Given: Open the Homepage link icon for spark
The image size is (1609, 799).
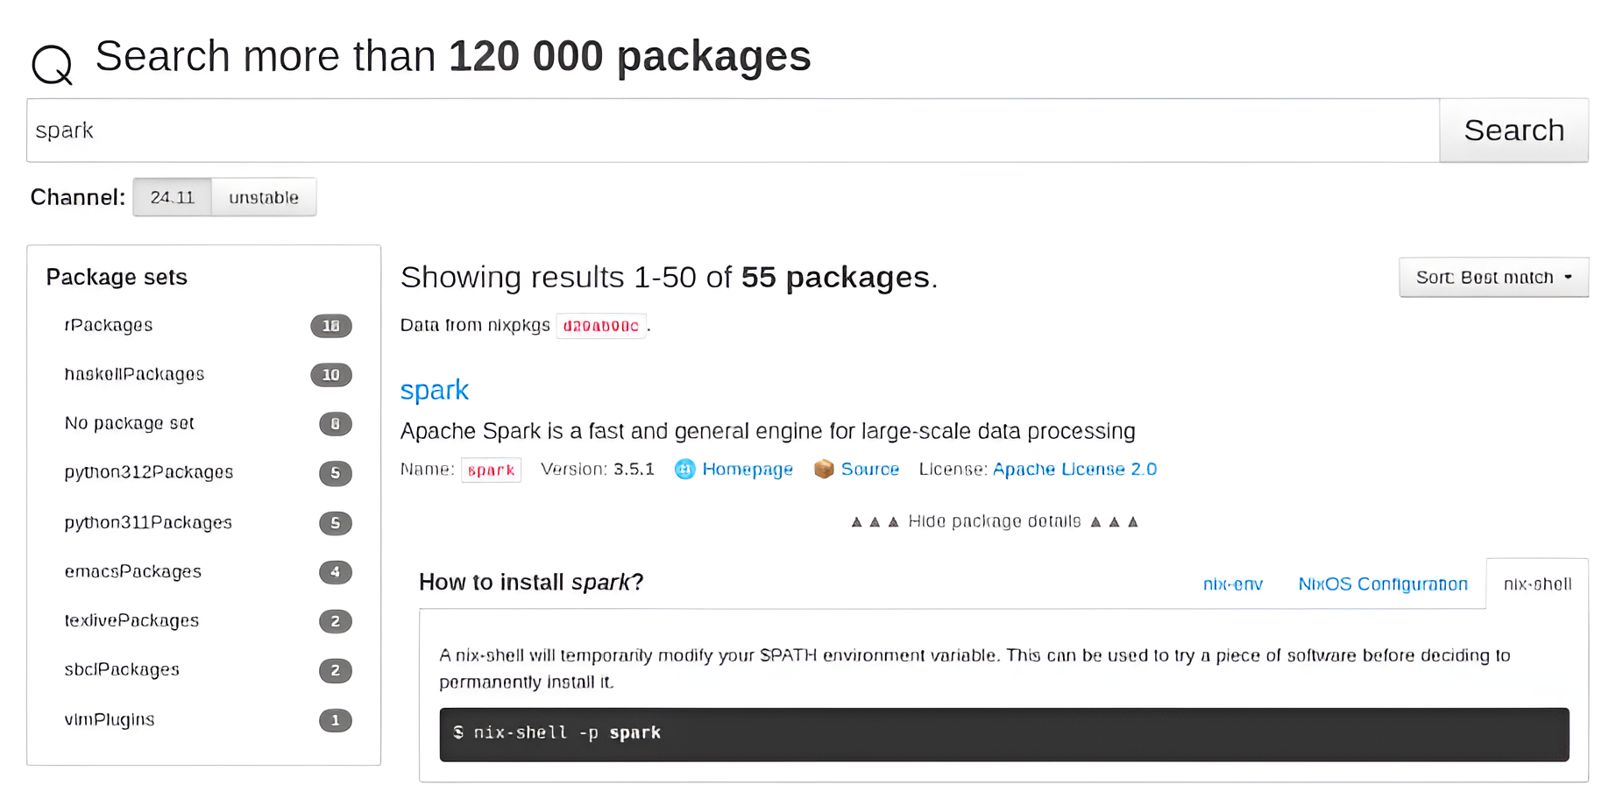Looking at the screenshot, I should [684, 470].
